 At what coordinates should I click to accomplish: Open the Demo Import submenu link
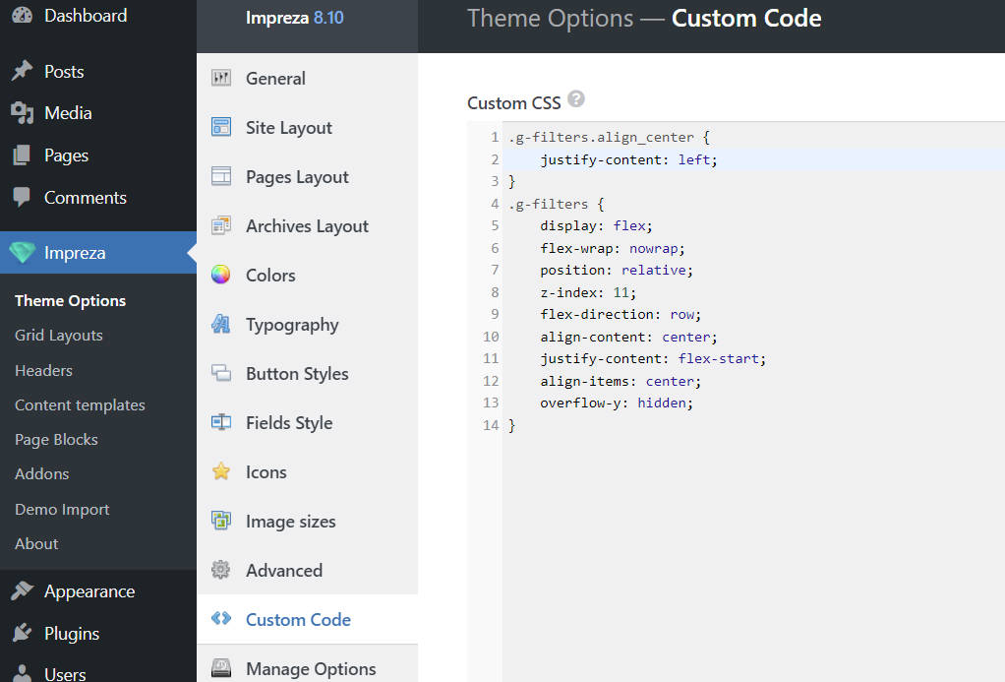point(62,509)
